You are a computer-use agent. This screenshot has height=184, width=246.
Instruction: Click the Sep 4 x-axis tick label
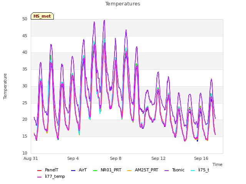[73, 158]
